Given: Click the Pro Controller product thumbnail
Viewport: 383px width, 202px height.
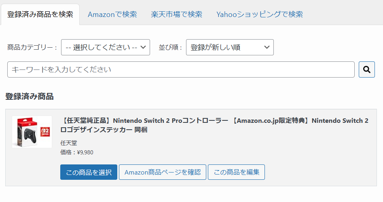Looking at the screenshot, I should (32, 132).
